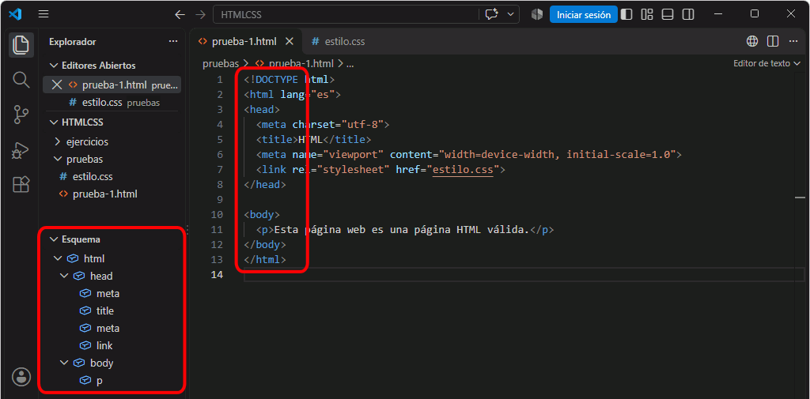The width and height of the screenshot is (810, 399).
Task: Open the Copilot chat icon
Action: [x=492, y=14]
